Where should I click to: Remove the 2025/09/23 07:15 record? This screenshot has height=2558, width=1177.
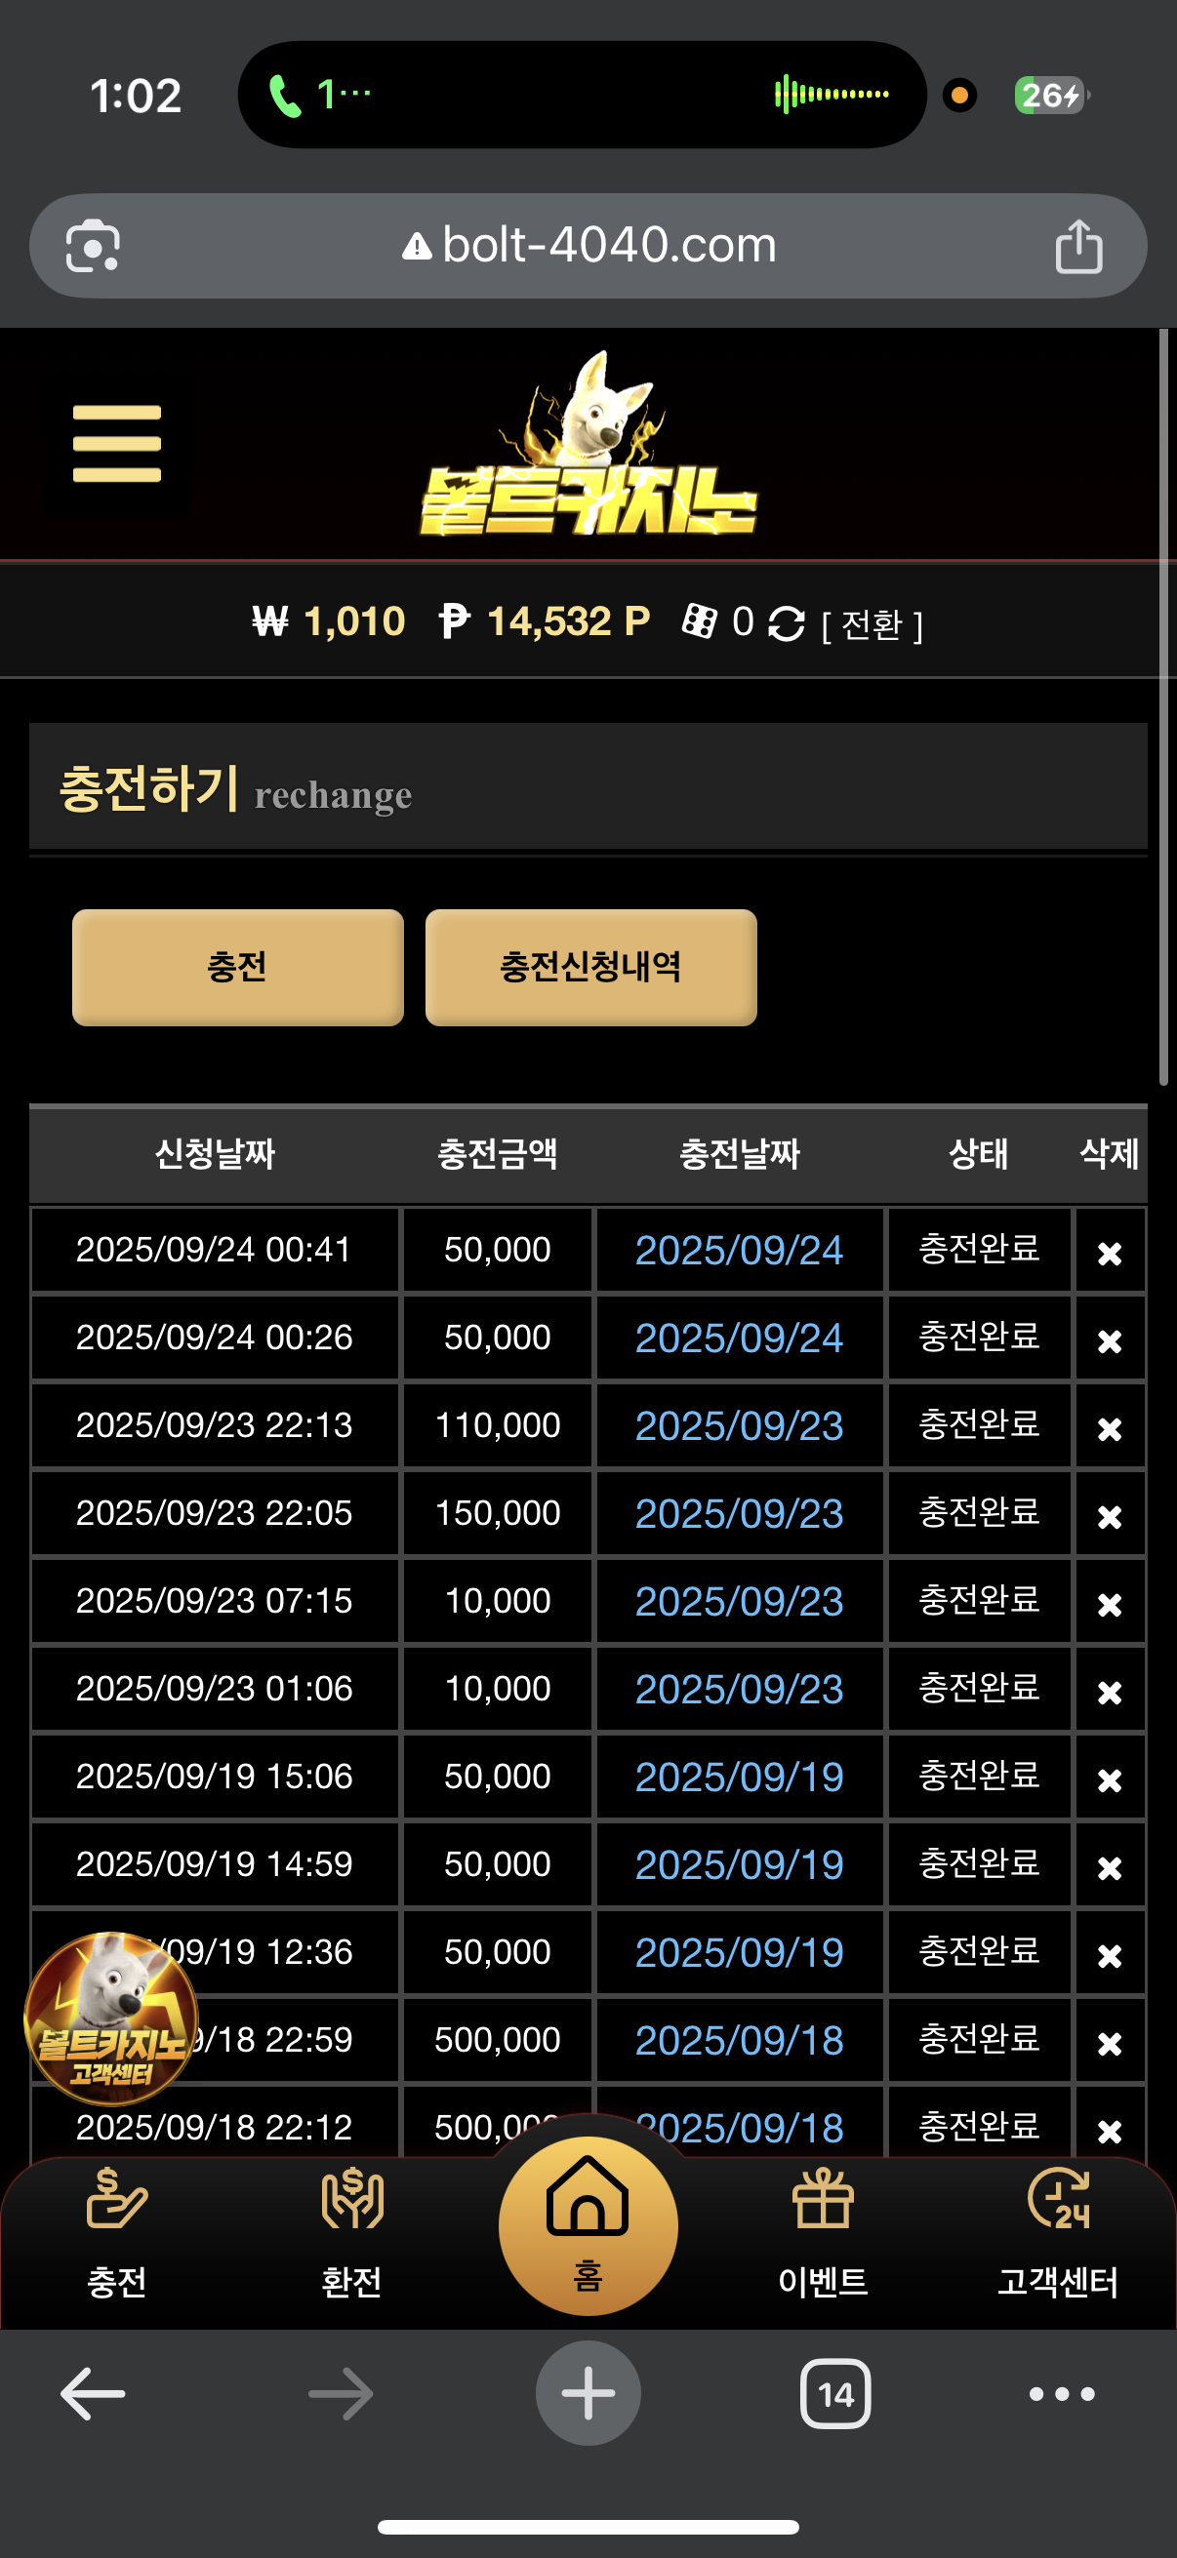coord(1109,1604)
